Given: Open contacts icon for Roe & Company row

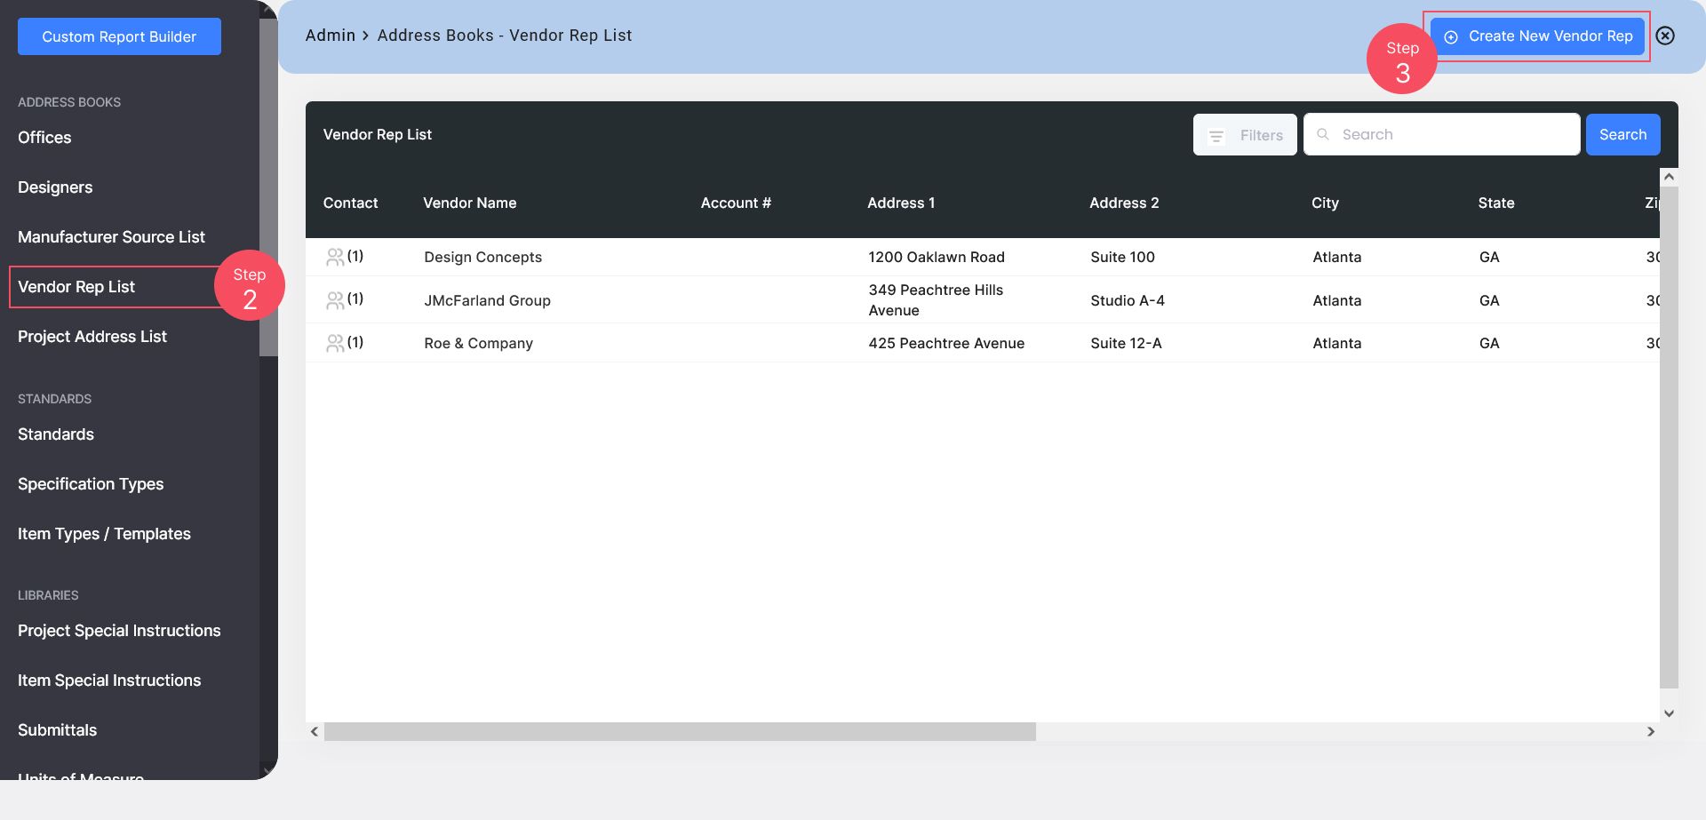Looking at the screenshot, I should pyautogui.click(x=335, y=343).
